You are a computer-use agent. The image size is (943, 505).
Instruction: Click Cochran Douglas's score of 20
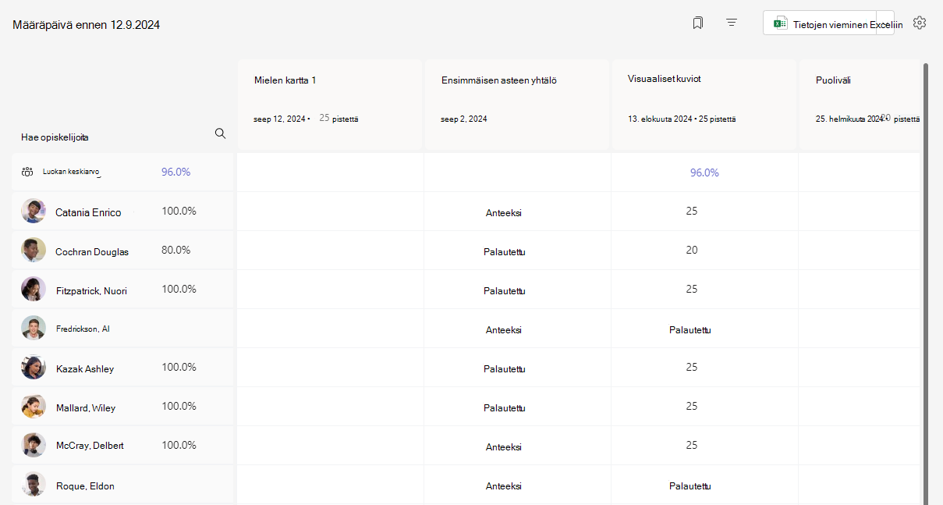[x=692, y=250]
